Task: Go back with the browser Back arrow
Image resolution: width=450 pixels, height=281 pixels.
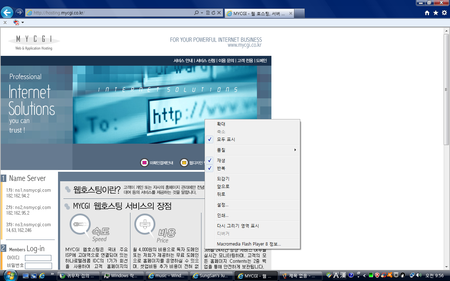Action: [7, 13]
